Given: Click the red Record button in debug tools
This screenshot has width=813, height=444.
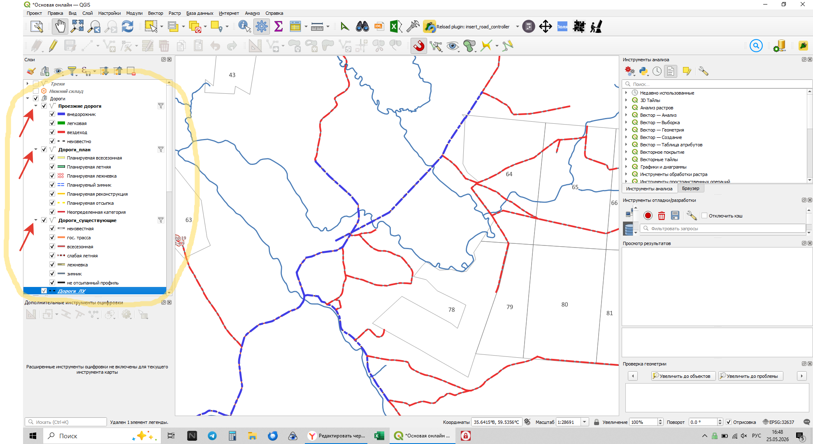Looking at the screenshot, I should coord(648,215).
